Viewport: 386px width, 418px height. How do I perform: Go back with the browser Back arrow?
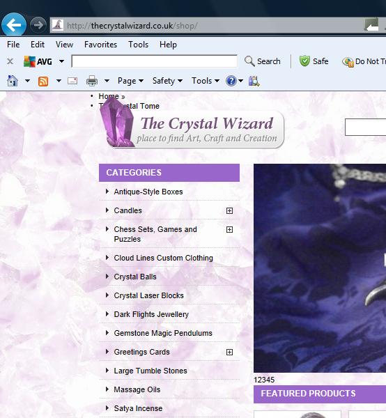14,25
